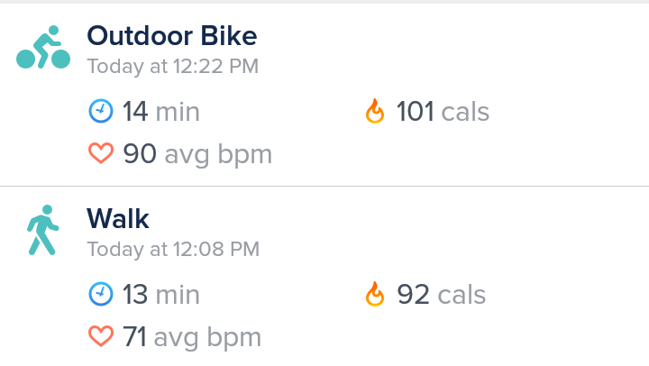The width and height of the screenshot is (649, 366).
Task: Tap the flame icon beside 92 cals
Action: pyautogui.click(x=375, y=294)
